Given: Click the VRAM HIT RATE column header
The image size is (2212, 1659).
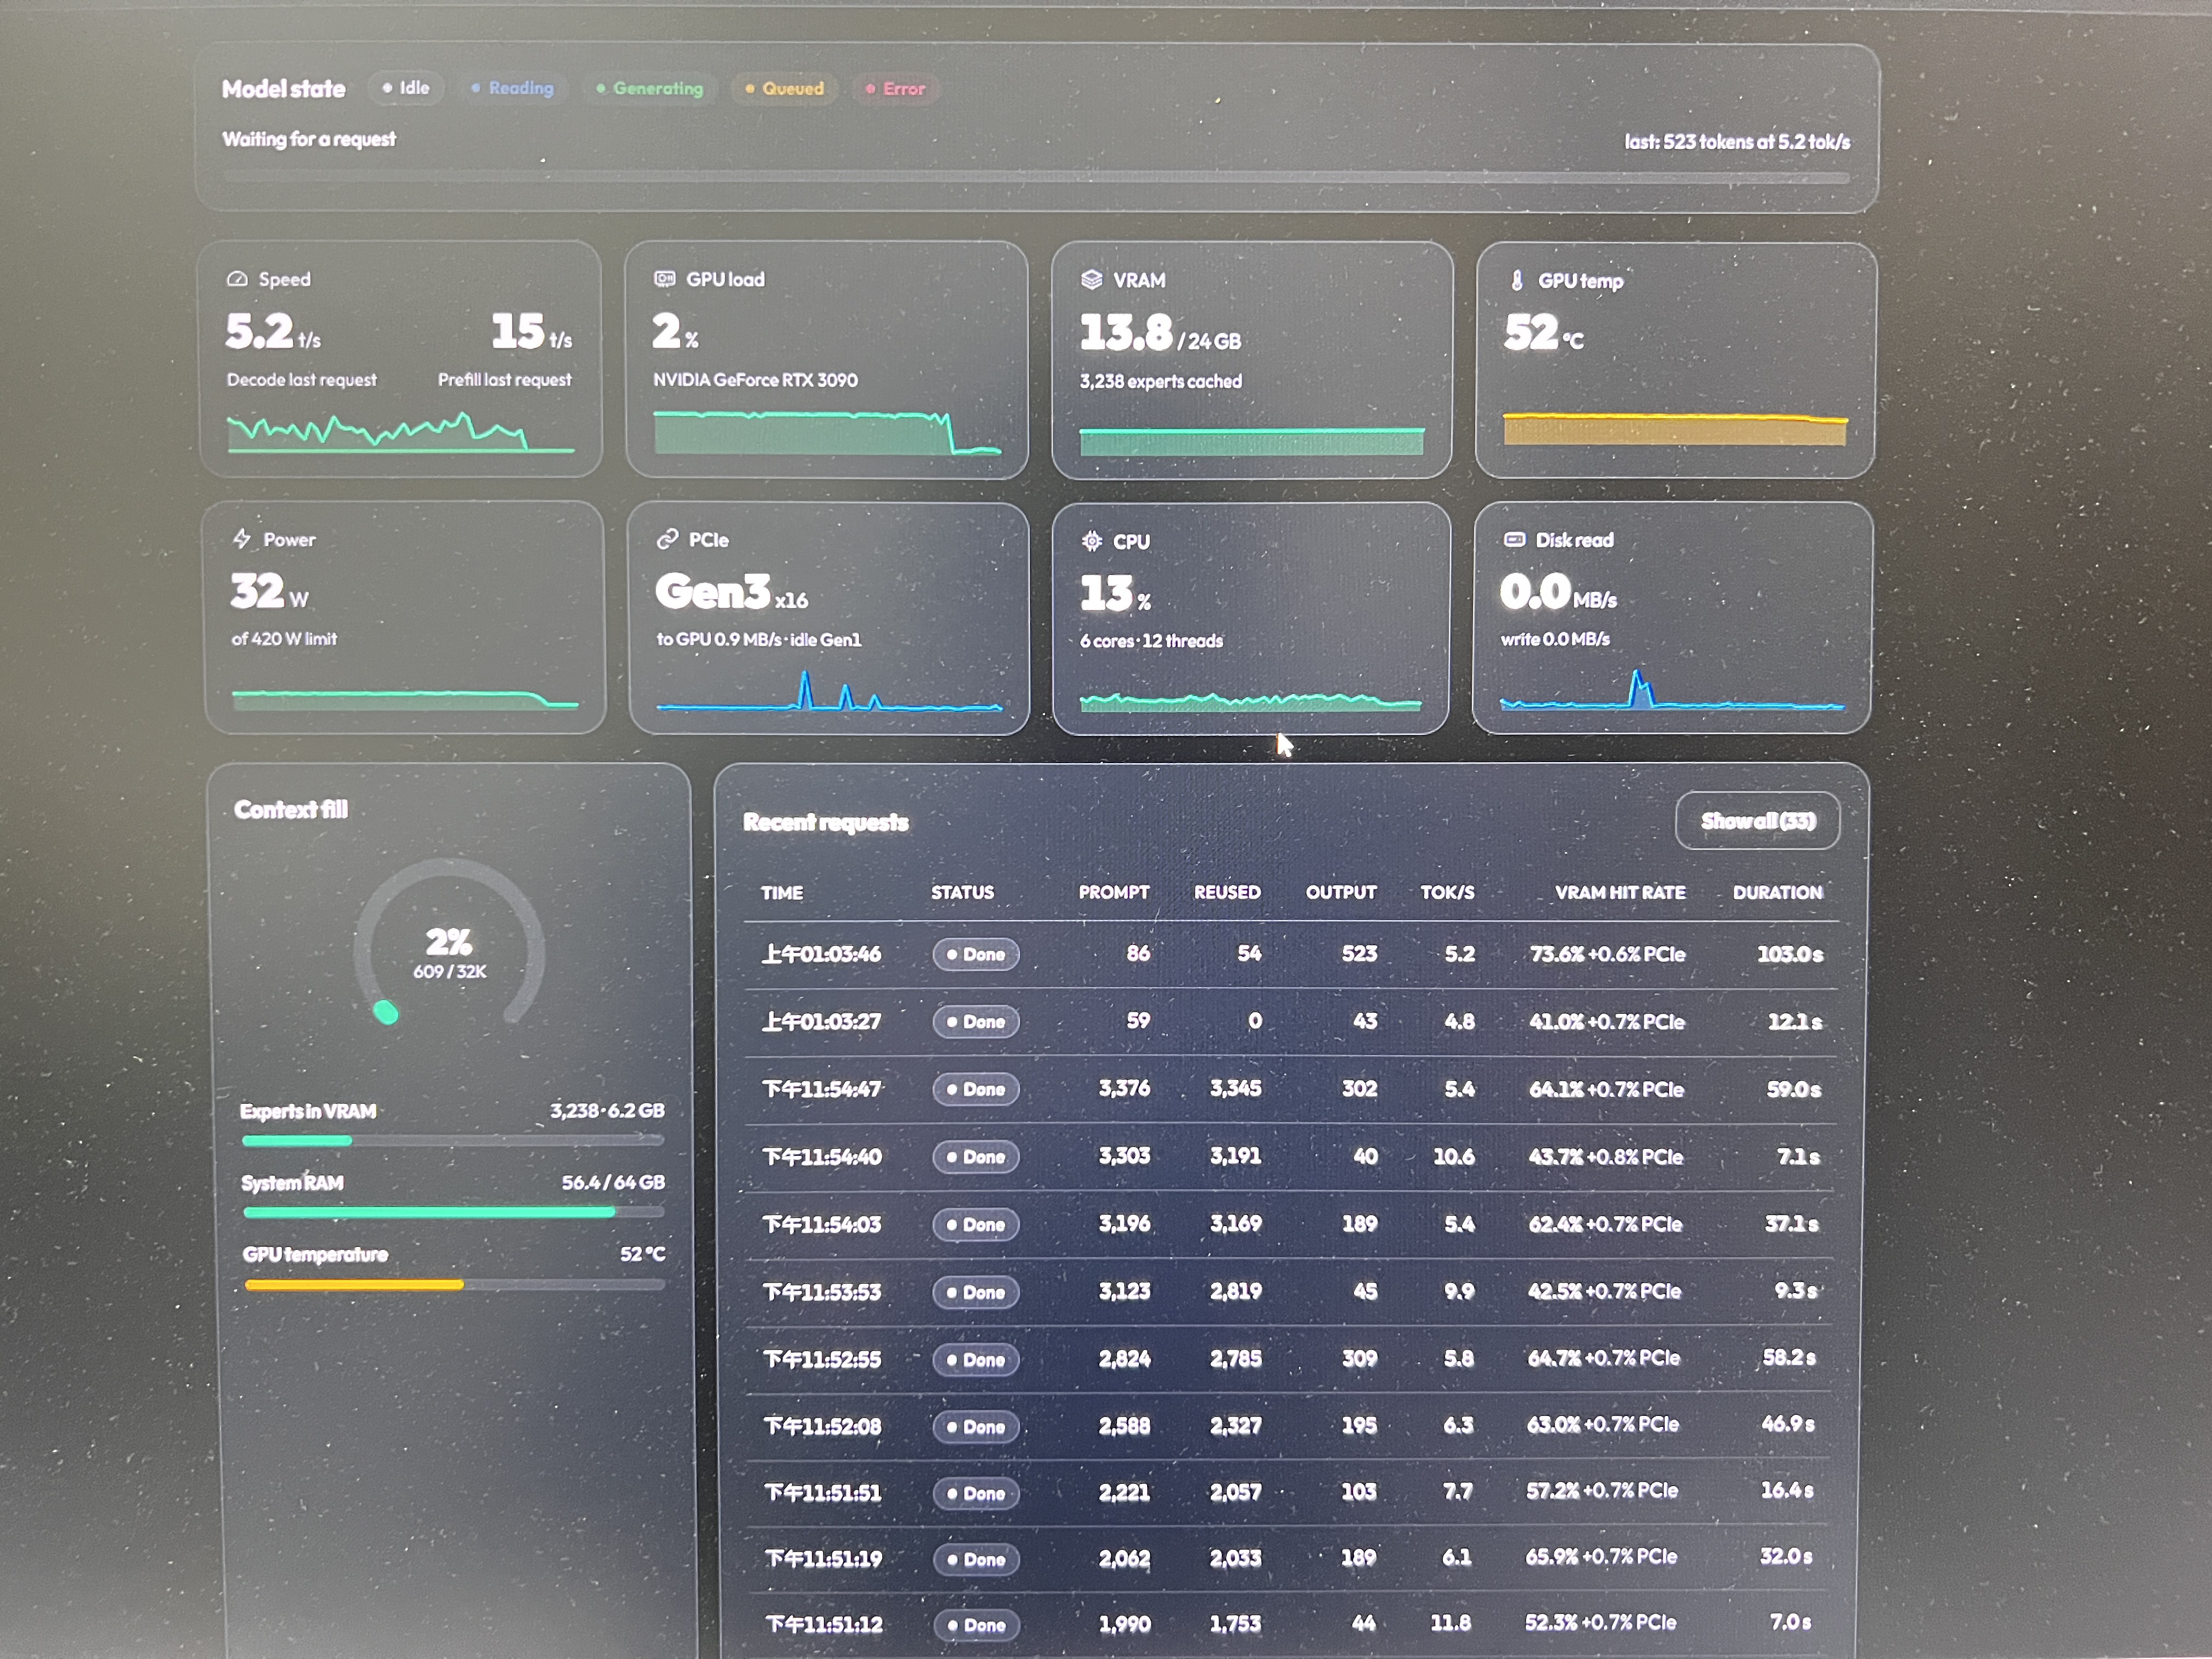Looking at the screenshot, I should pyautogui.click(x=1620, y=892).
